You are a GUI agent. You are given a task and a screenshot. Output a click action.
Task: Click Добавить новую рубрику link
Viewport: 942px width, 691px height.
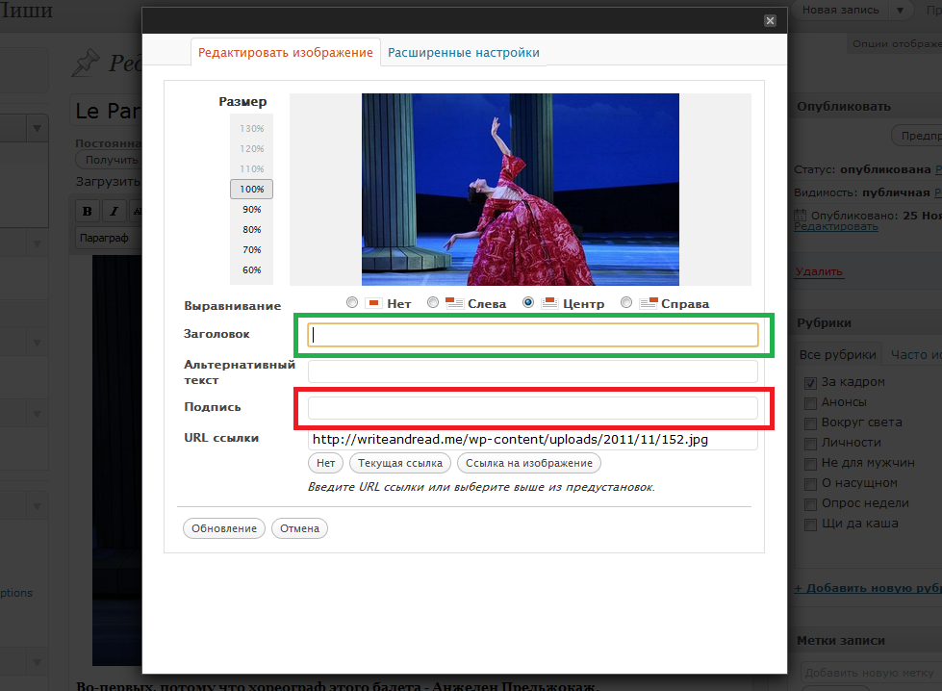868,588
